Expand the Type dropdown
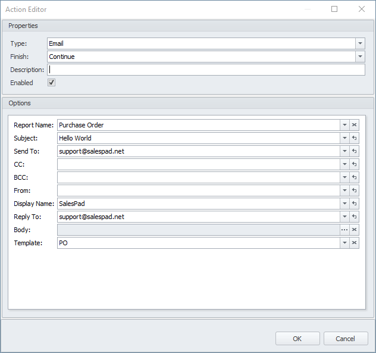The width and height of the screenshot is (376, 353). click(360, 43)
